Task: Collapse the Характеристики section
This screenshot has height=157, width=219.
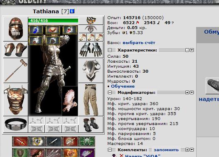Action: coord(110,50)
